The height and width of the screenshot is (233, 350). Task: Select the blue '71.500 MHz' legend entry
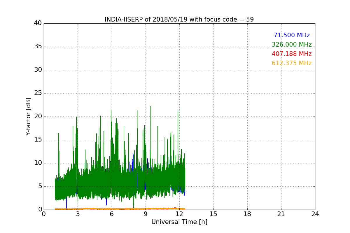click(x=292, y=36)
